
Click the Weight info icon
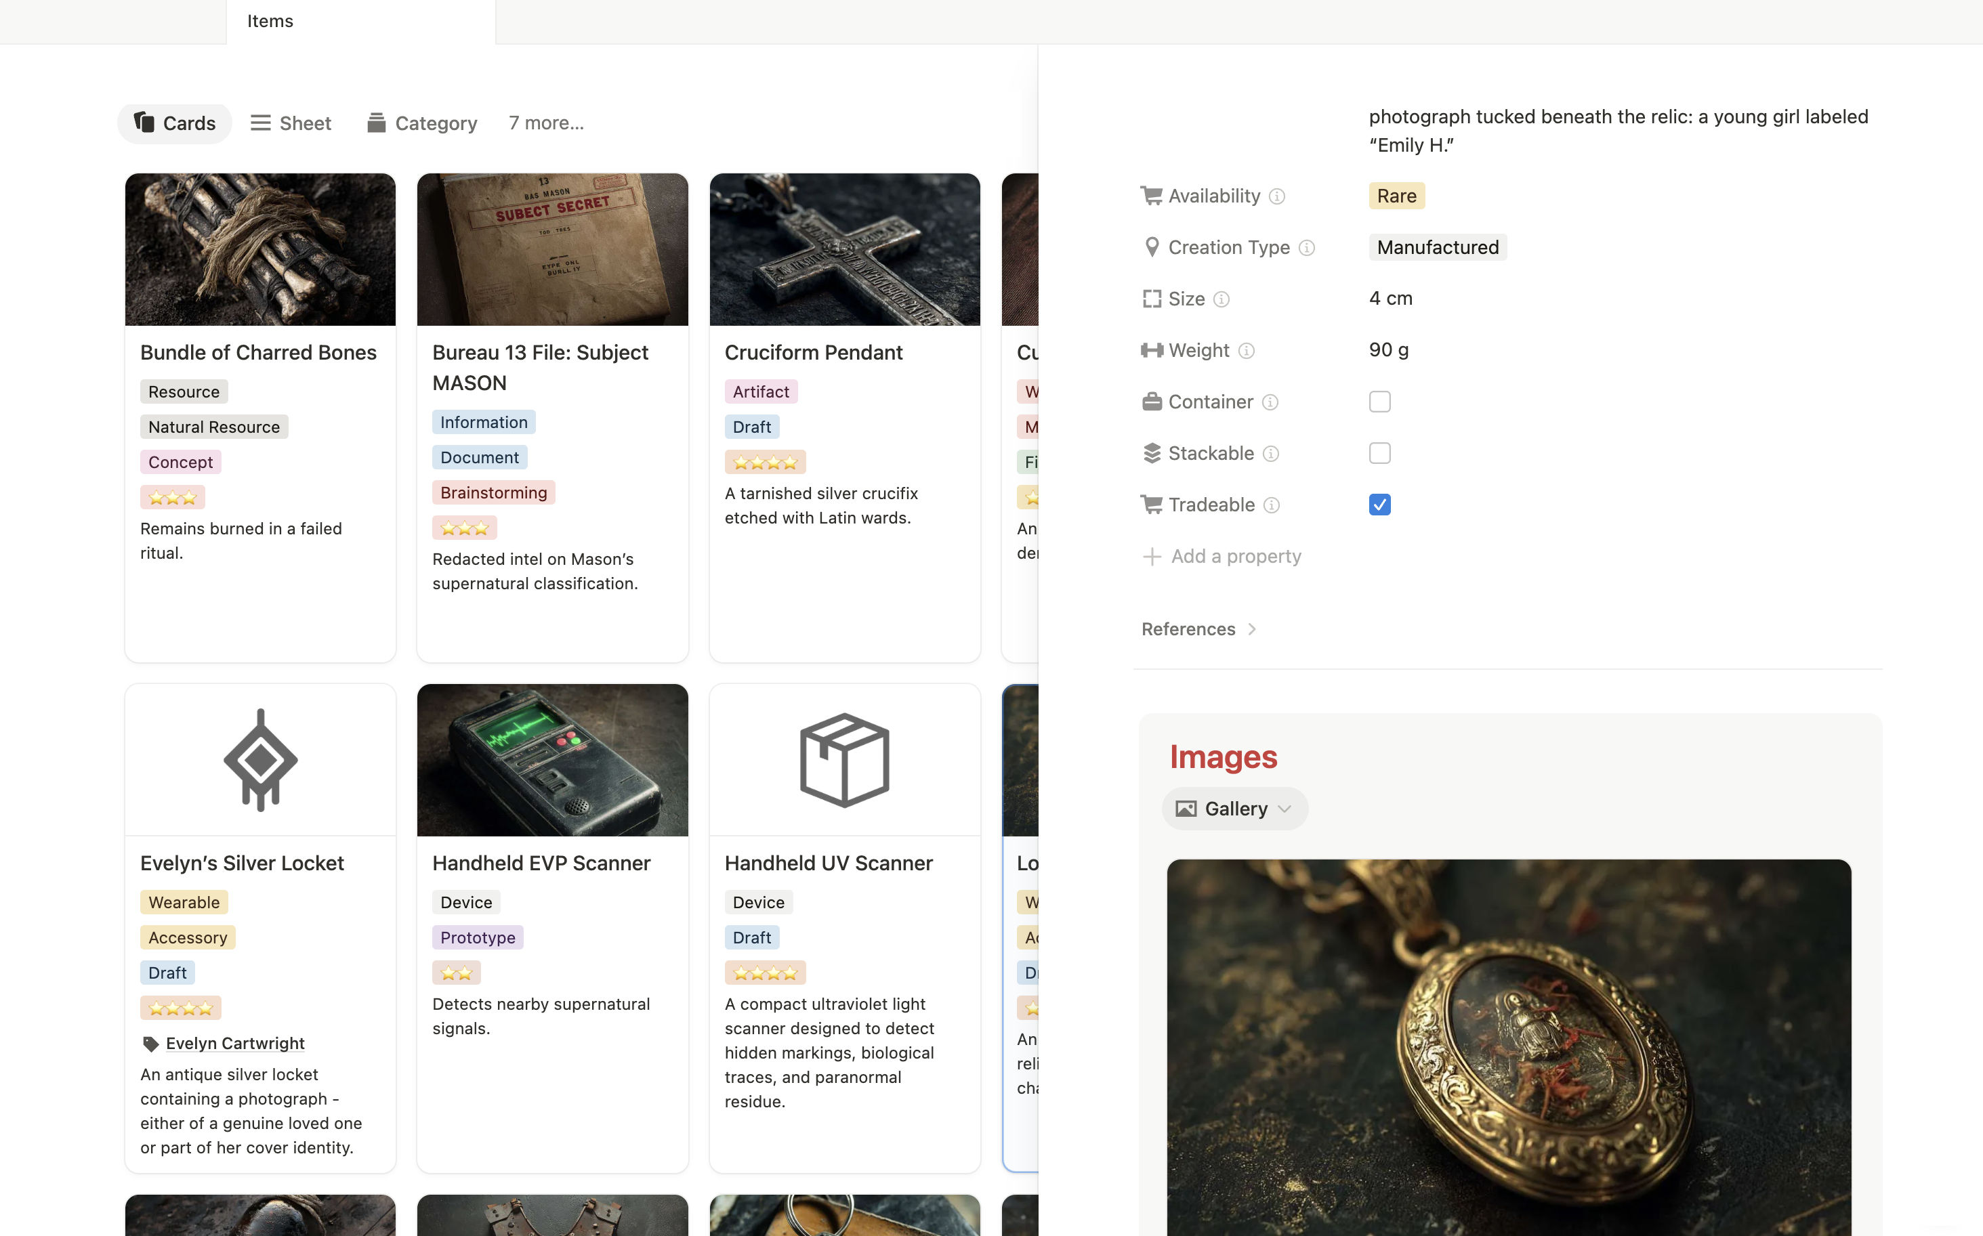[1246, 351]
